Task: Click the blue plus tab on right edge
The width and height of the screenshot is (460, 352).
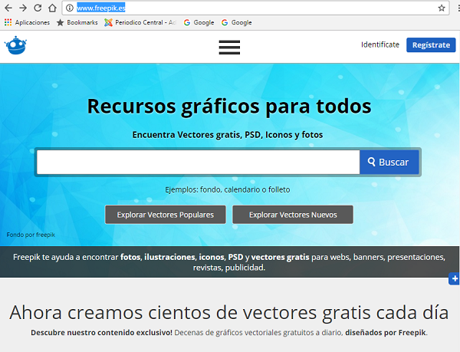Action: point(454,278)
